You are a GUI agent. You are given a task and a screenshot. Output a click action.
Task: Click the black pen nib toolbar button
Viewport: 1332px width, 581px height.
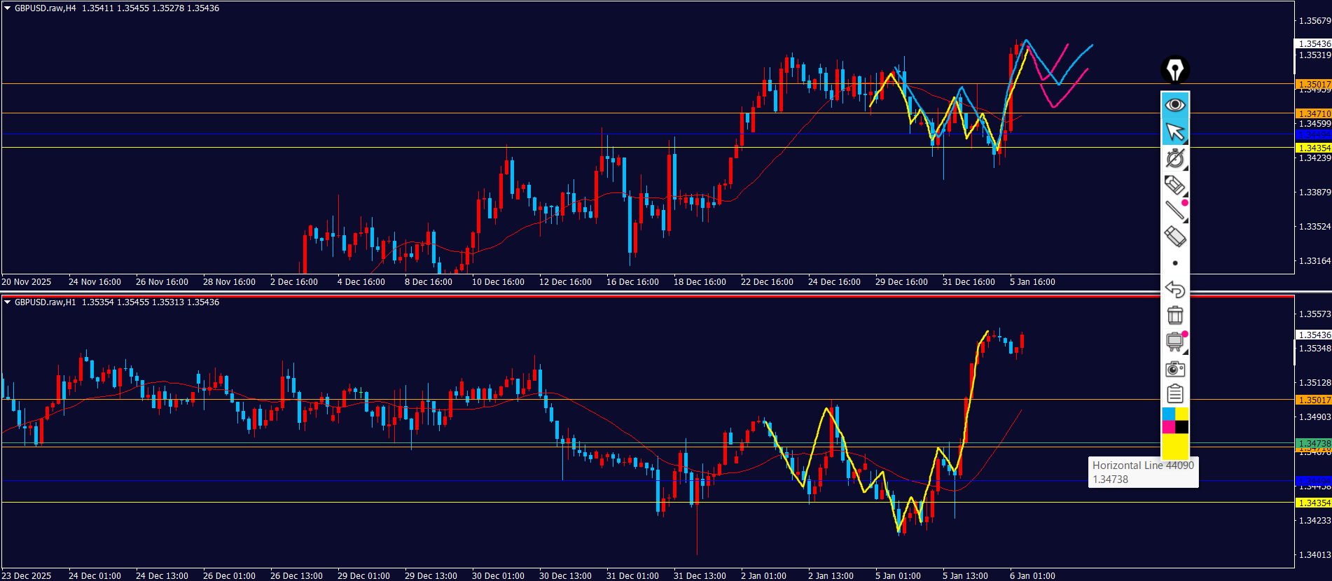1175,70
